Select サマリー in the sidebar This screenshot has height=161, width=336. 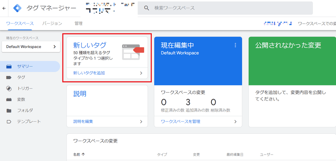30,66
